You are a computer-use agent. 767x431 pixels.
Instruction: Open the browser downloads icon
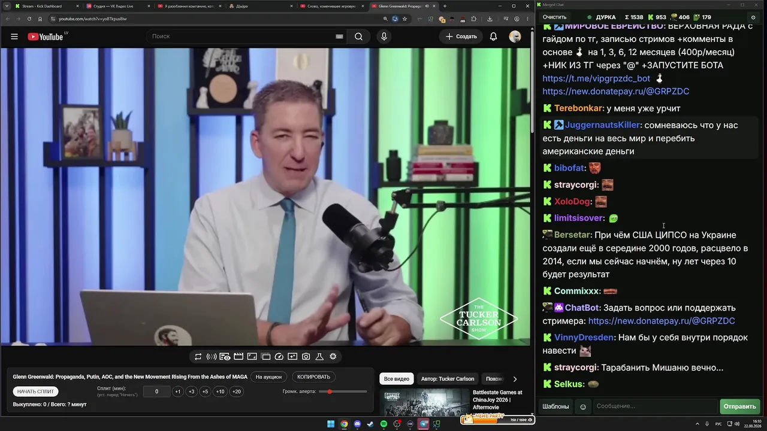(490, 19)
